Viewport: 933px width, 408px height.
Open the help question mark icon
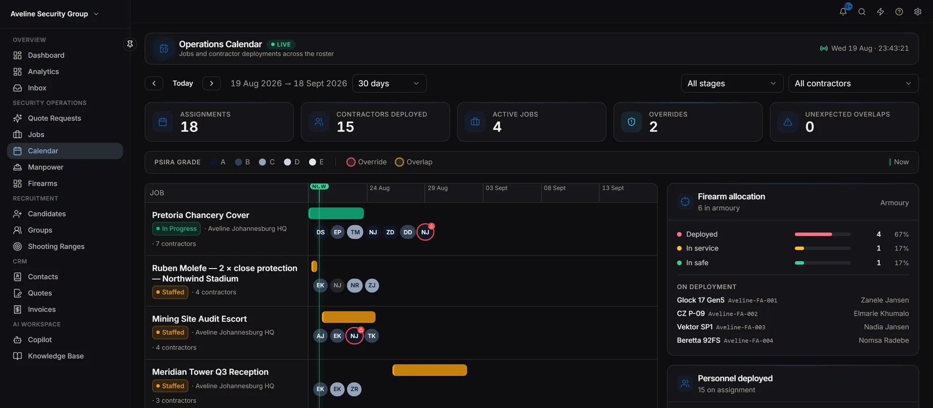[x=899, y=12]
